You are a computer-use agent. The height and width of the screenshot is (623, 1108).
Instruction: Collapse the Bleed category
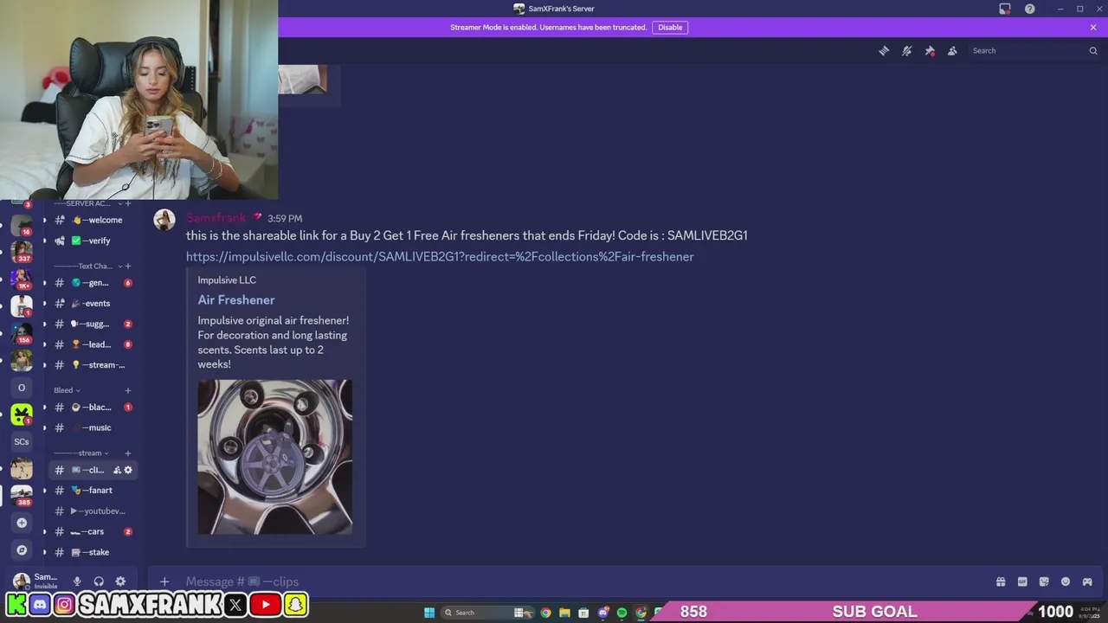click(x=67, y=390)
